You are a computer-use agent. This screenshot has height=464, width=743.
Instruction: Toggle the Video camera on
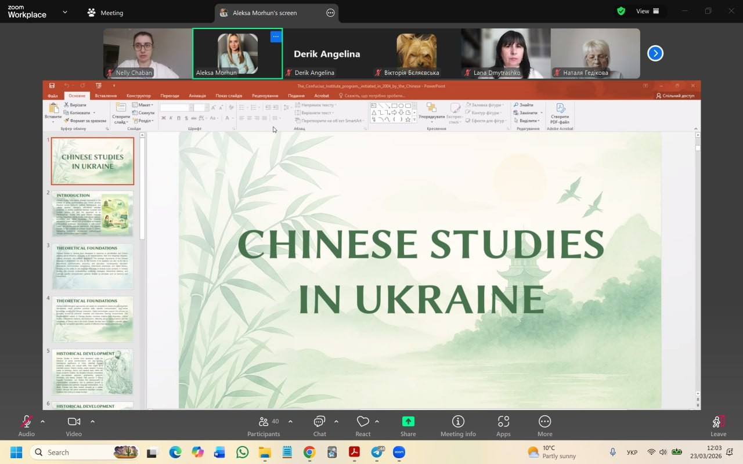tap(74, 422)
